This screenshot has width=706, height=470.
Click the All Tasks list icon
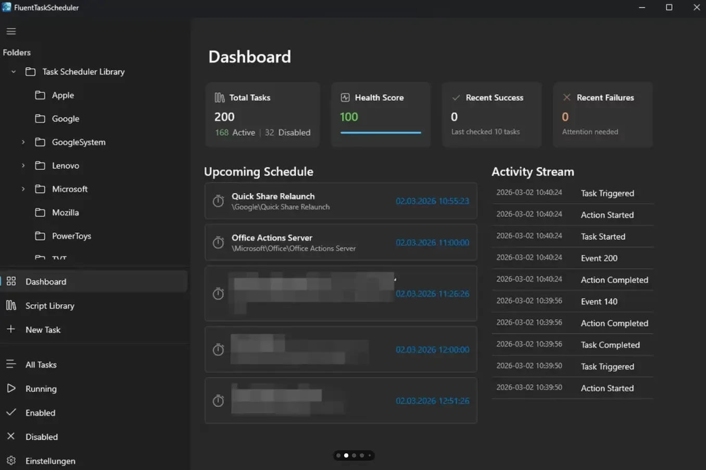(11, 364)
